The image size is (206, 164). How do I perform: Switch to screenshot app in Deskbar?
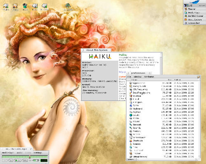click(194, 23)
